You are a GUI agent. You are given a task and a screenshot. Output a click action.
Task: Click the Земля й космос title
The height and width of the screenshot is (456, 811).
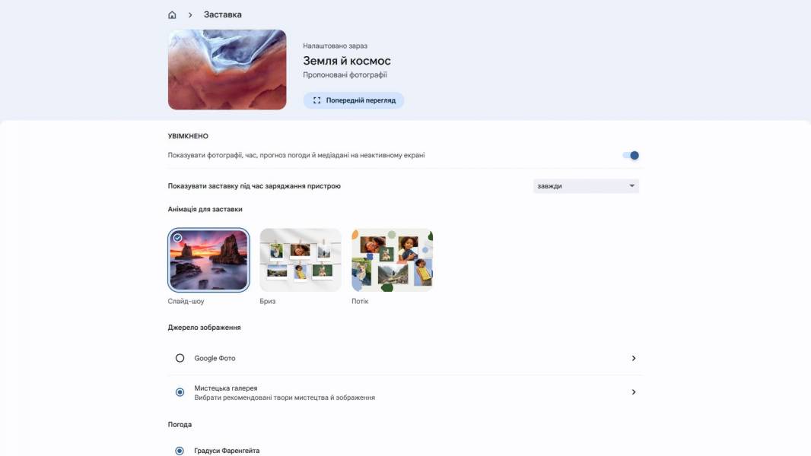(x=346, y=61)
